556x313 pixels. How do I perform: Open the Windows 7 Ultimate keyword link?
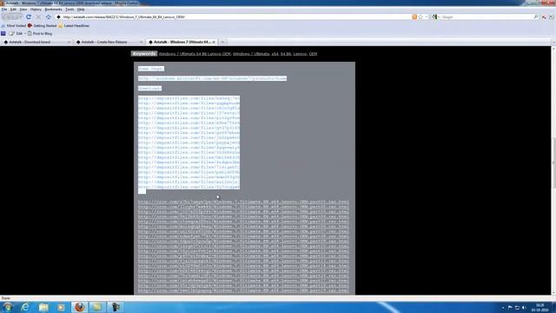[251, 54]
